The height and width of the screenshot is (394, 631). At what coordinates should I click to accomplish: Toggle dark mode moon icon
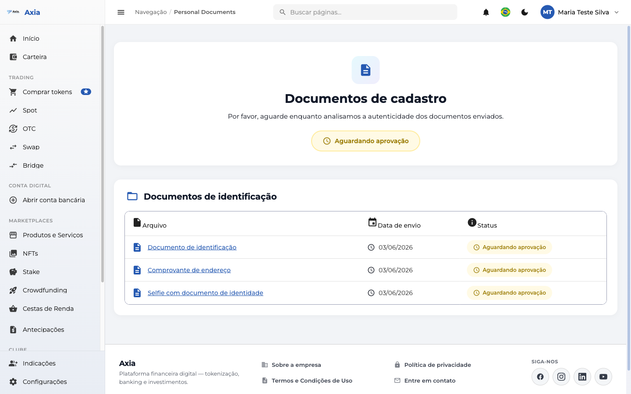525,12
